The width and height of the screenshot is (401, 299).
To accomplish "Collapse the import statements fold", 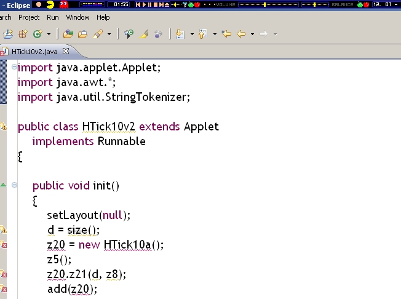I will [x=14, y=67].
